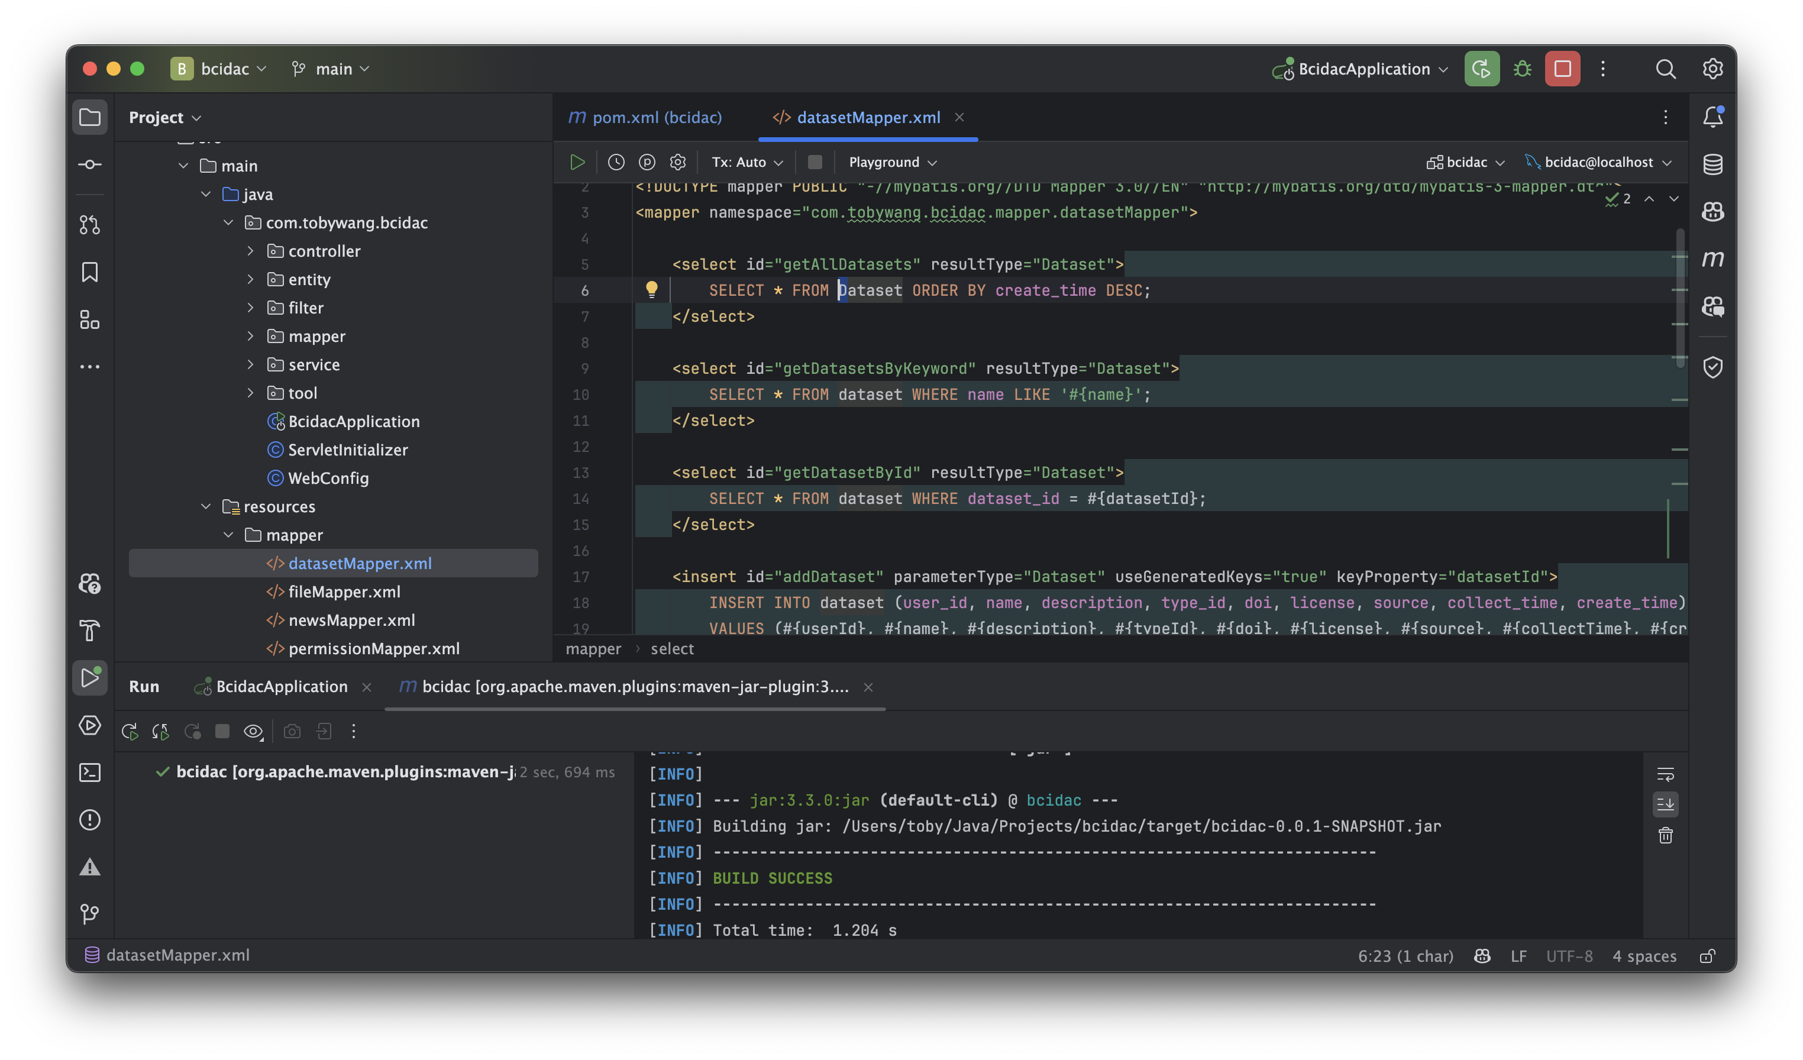
Task: Open the bcidac project dropdown
Action: (219, 69)
